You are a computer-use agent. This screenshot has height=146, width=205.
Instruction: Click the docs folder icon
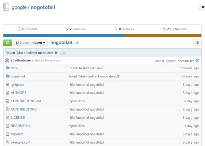click(8, 68)
